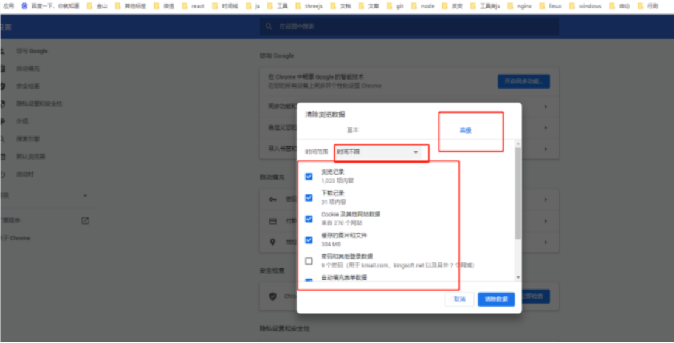
Task: Toggle the 自动填充表单数据 checkbox
Action: tap(309, 280)
